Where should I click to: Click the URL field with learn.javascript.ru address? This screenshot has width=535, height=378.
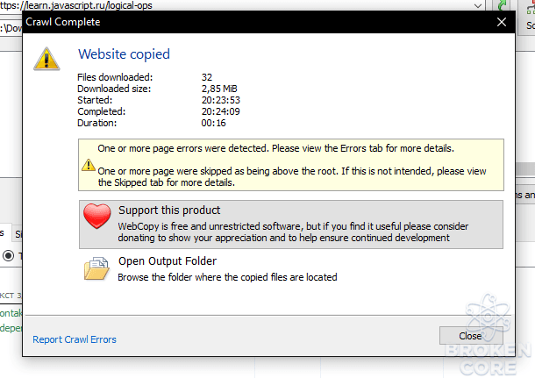[239, 5]
